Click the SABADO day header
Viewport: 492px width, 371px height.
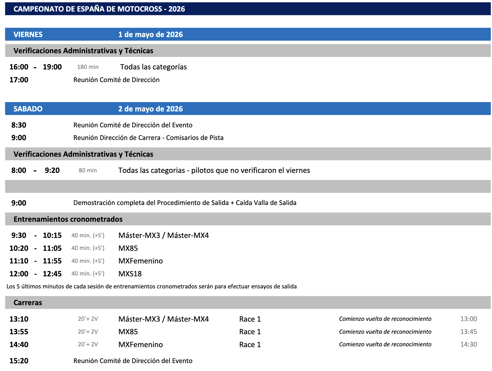pos(28,109)
